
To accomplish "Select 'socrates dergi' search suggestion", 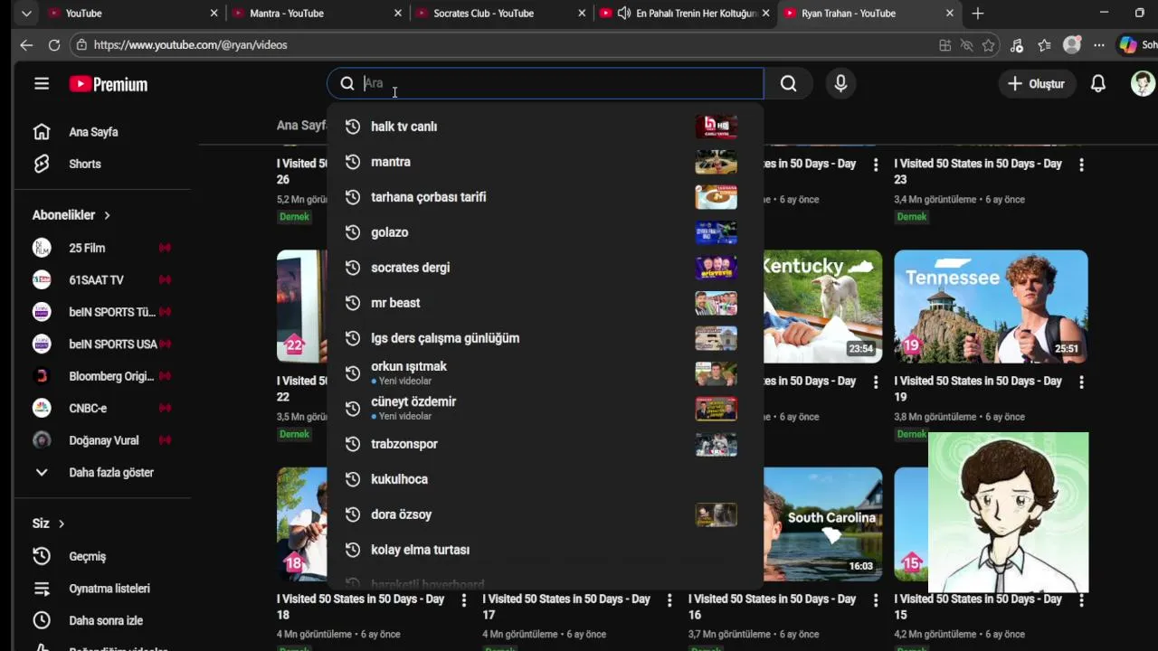I will click(x=545, y=268).
